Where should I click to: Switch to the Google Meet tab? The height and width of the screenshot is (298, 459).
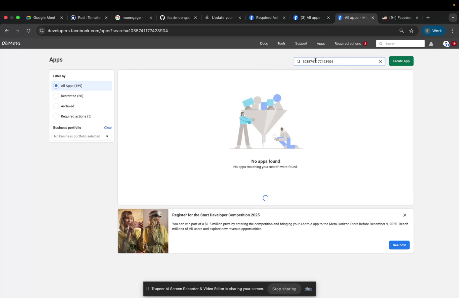tap(44, 17)
